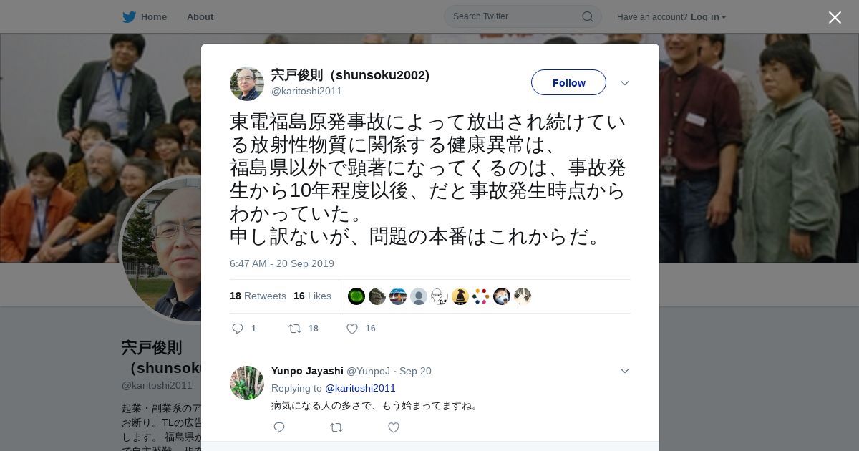Like the main tweet heart icon
Image resolution: width=859 pixels, height=451 pixels.
[351, 329]
